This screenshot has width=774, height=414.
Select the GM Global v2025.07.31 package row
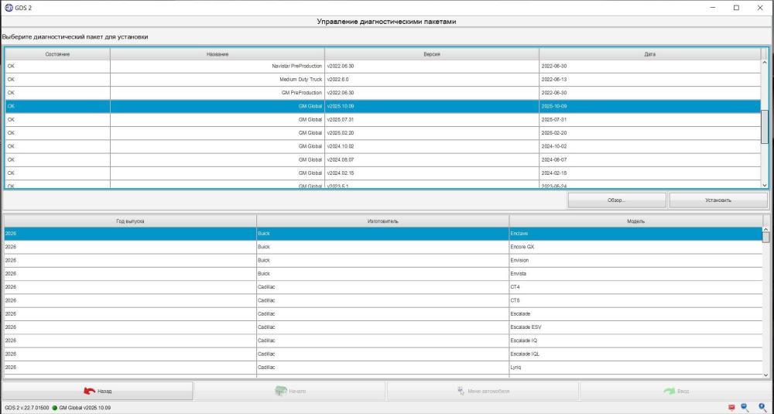coord(383,120)
